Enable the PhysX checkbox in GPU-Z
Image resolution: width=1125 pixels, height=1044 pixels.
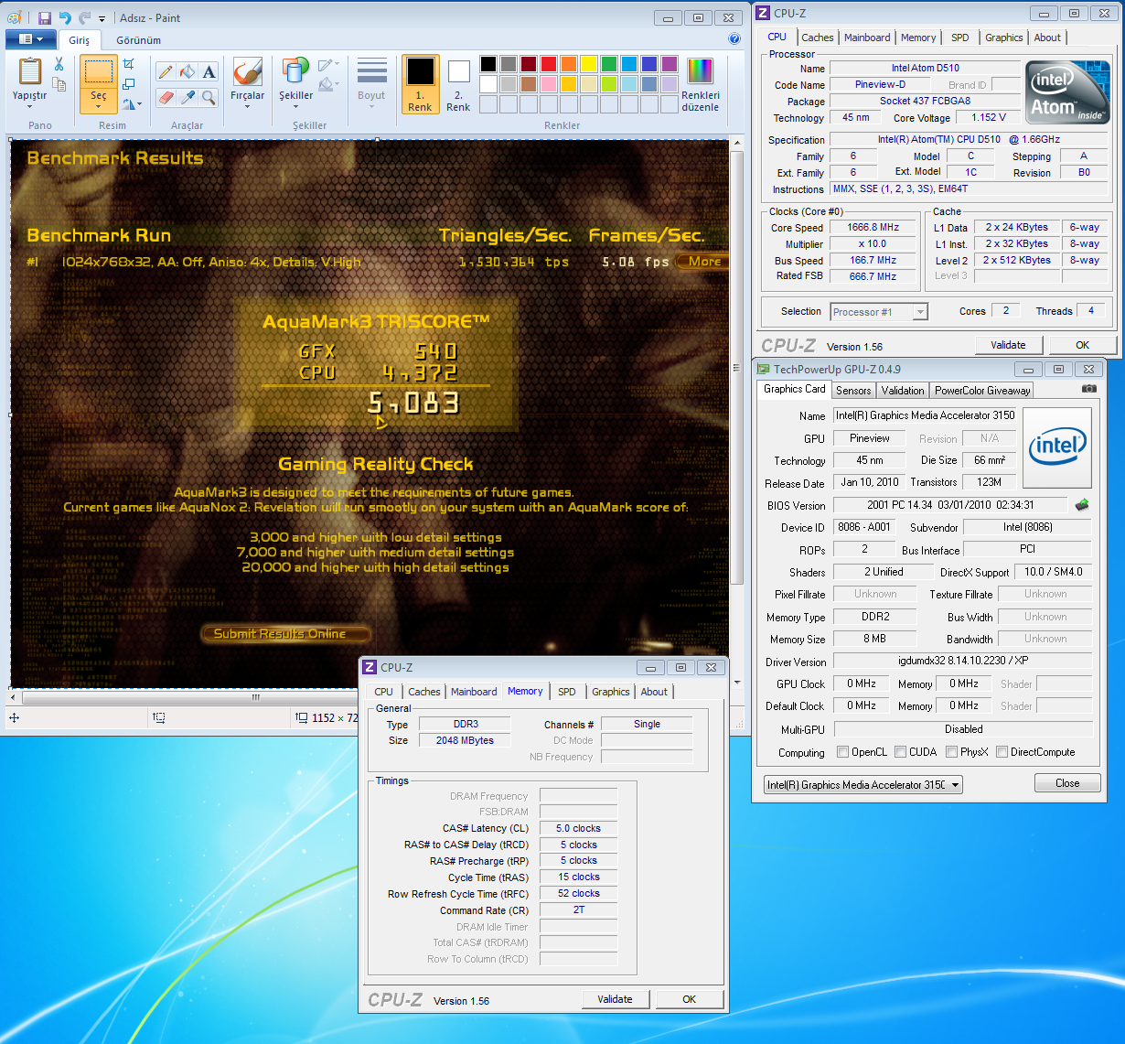point(952,752)
